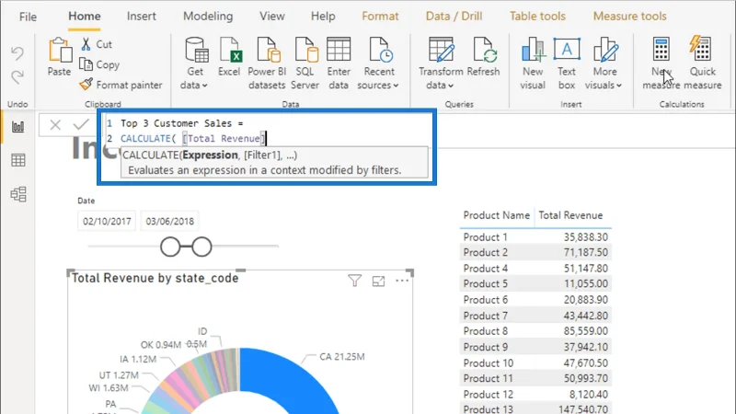Open filter icon on donut chart

coord(355,281)
